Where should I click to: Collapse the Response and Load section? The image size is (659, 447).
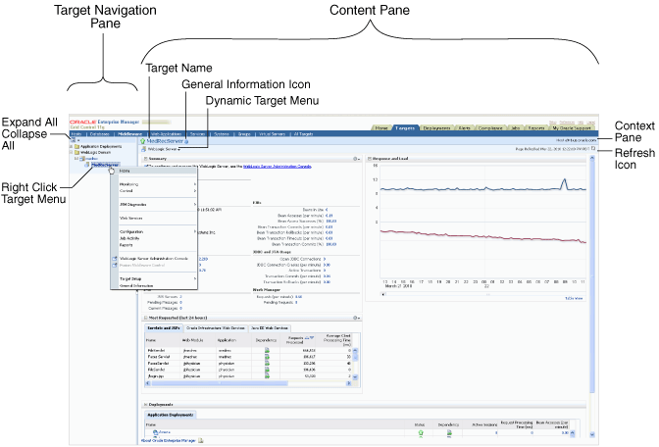click(370, 159)
